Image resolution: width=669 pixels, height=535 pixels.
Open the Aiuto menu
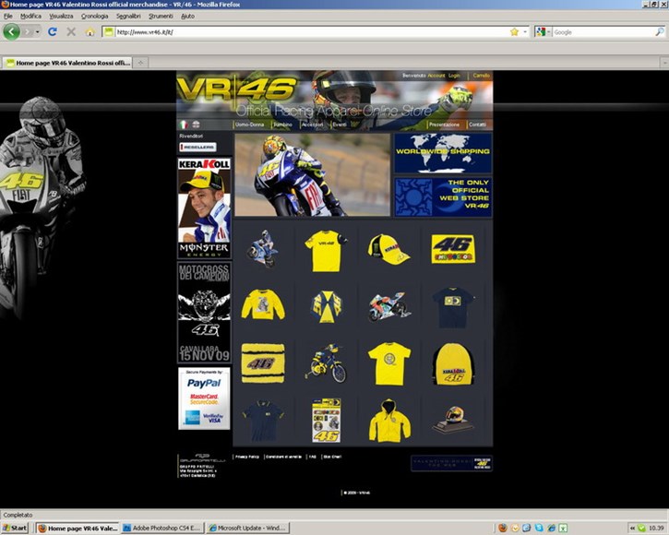(187, 17)
